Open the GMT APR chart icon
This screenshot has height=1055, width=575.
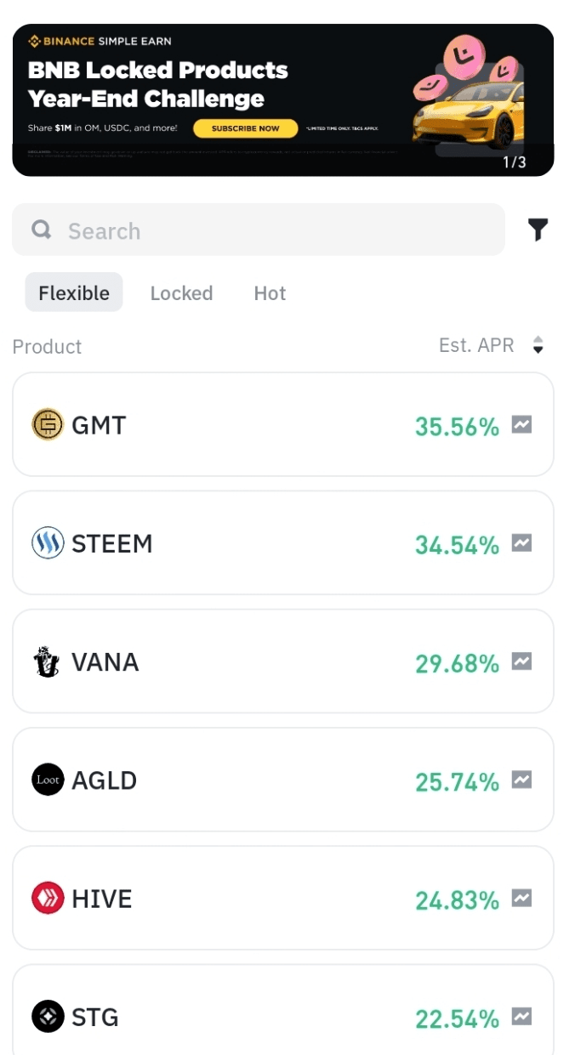point(521,424)
